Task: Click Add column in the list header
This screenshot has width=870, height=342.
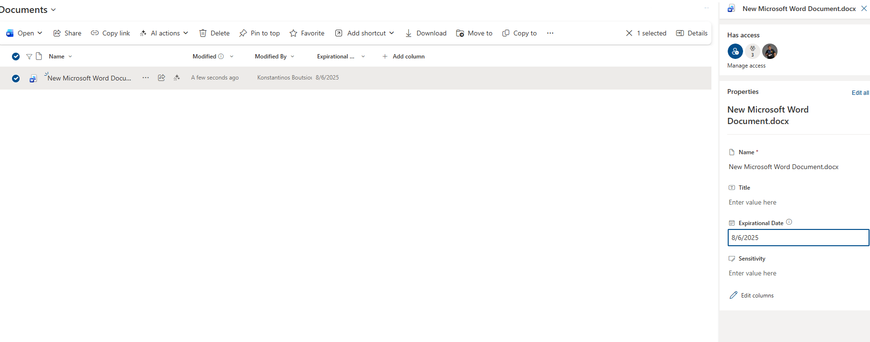Action: [403, 57]
